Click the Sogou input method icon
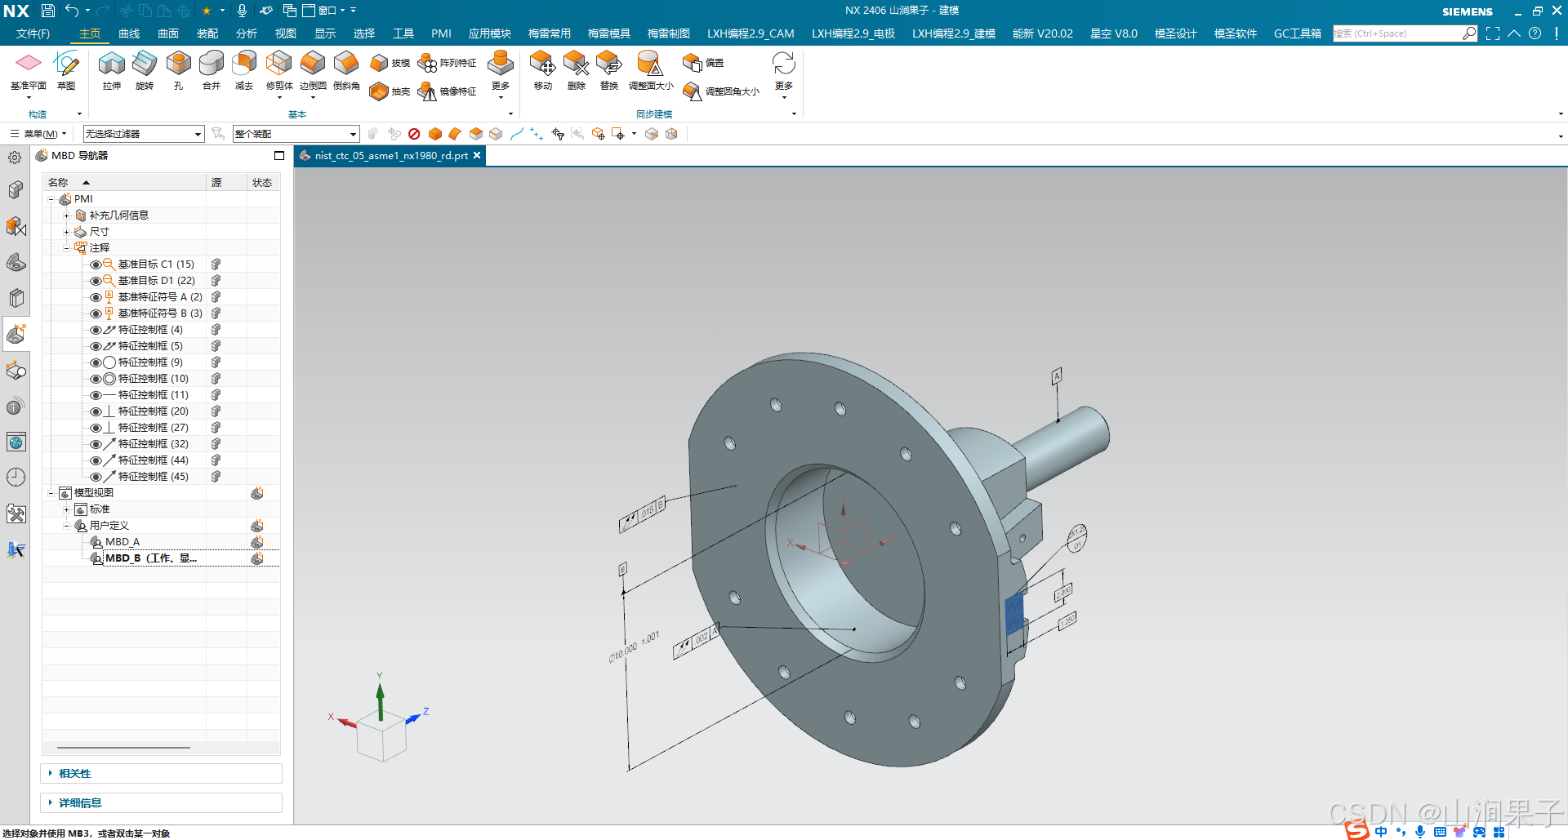Image resolution: width=1568 pixels, height=840 pixels. coord(1357,830)
